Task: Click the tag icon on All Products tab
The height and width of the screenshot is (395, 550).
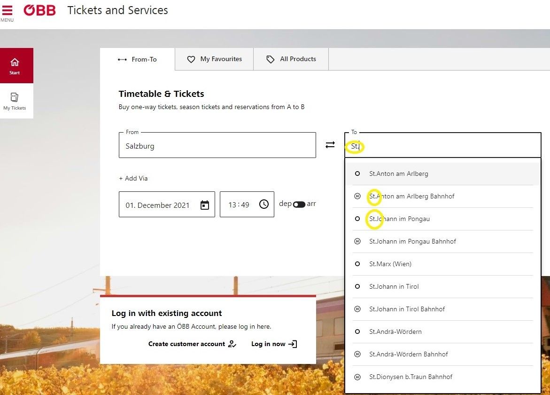Action: pos(271,59)
